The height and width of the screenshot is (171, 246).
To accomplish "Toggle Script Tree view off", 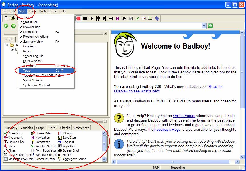I will pyautogui.click(x=31, y=32).
